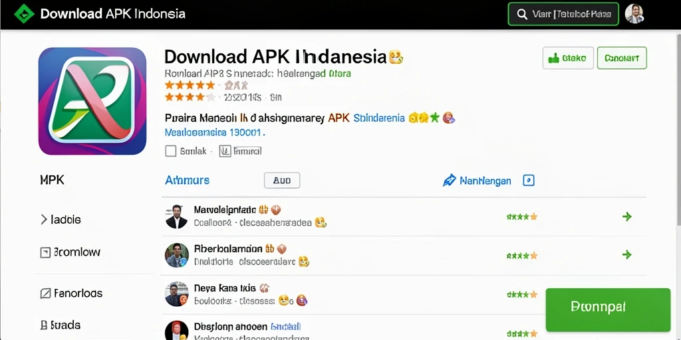Click the star rating in Marvelejpntadc row

click(522, 216)
